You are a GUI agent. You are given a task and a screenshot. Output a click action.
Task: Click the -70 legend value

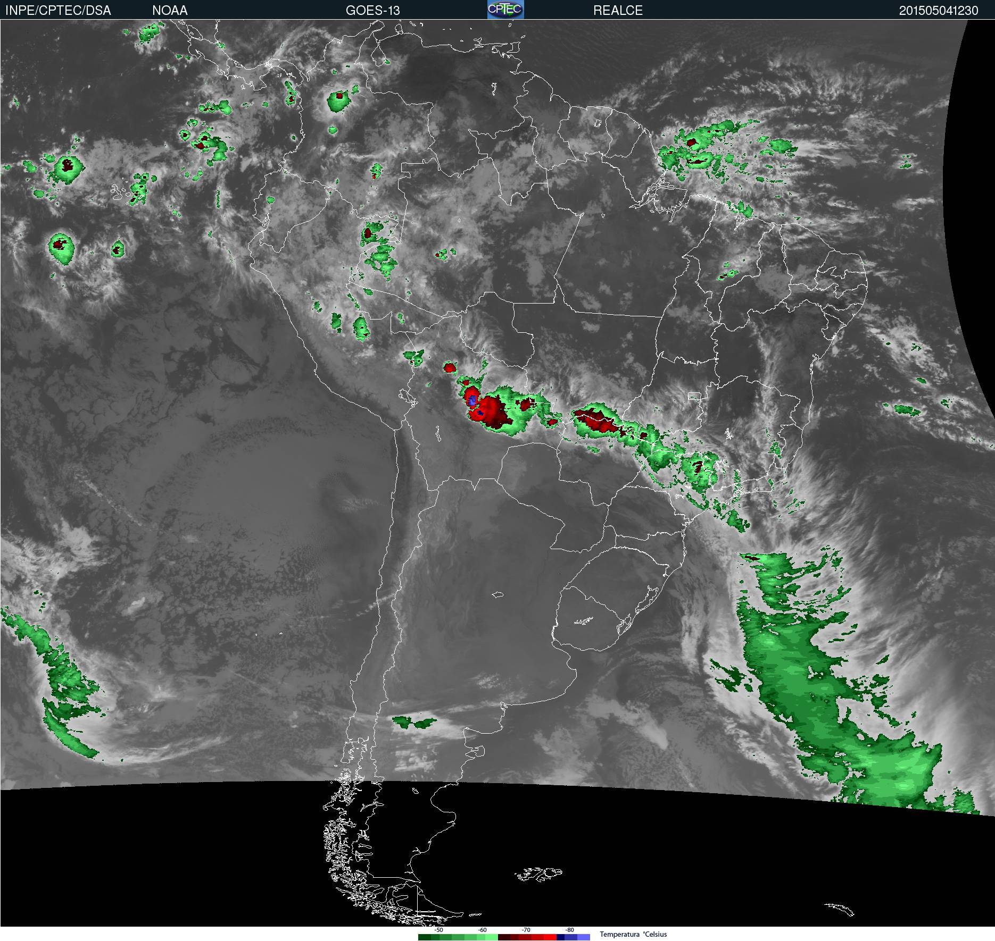coord(526,930)
